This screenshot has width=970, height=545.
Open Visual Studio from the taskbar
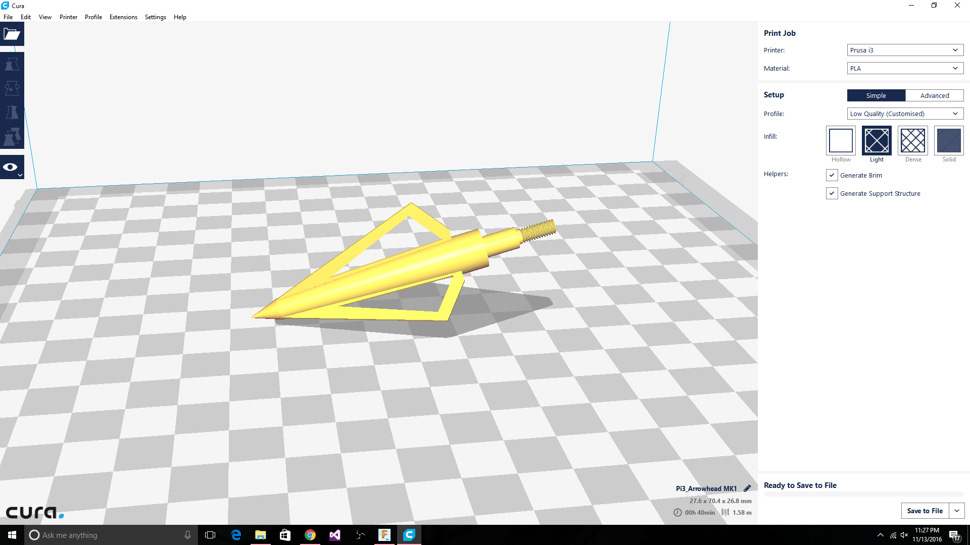pyautogui.click(x=334, y=535)
